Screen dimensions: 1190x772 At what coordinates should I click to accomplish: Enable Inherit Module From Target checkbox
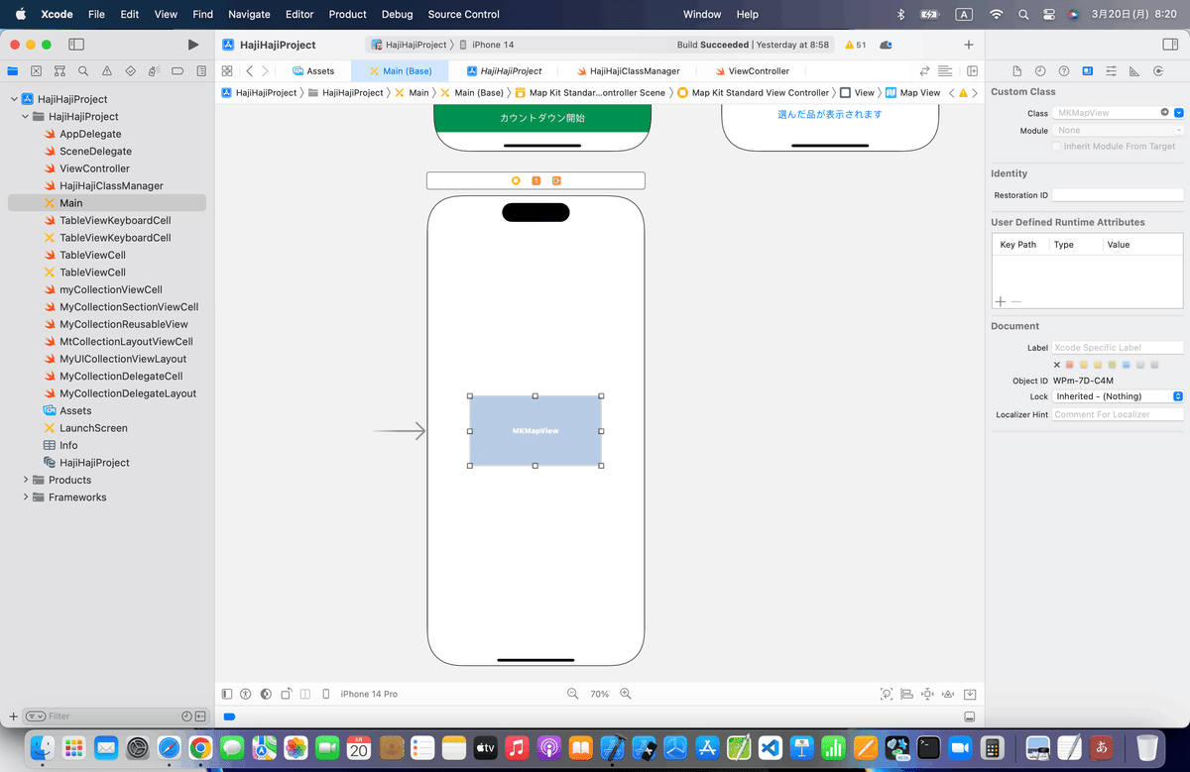pyautogui.click(x=1056, y=147)
